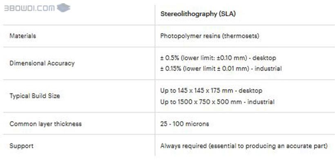Screen dimensions: 335x163
Task: Click the word microns in thickness row
Action: click(197, 124)
